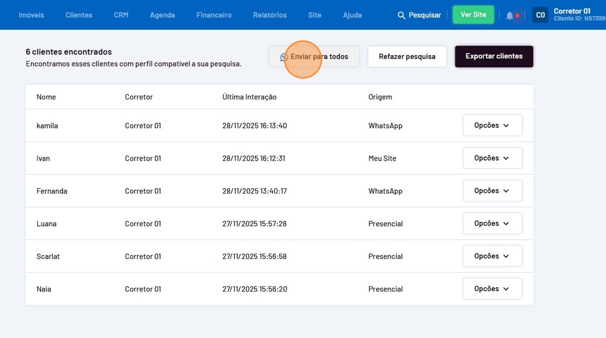Screen dimensions: 606x338
Task: Open the Clientes menu
Action: [x=79, y=15]
